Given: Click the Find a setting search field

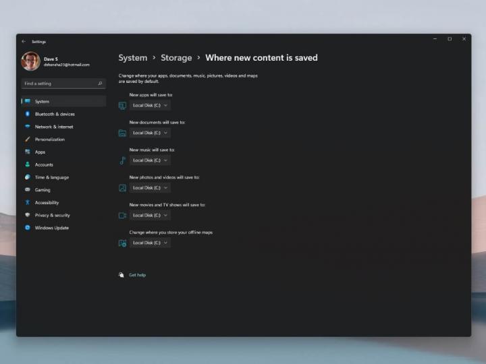Looking at the screenshot, I should 63,84.
